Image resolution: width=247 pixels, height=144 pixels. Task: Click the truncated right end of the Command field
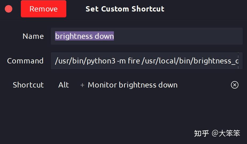click(237, 61)
